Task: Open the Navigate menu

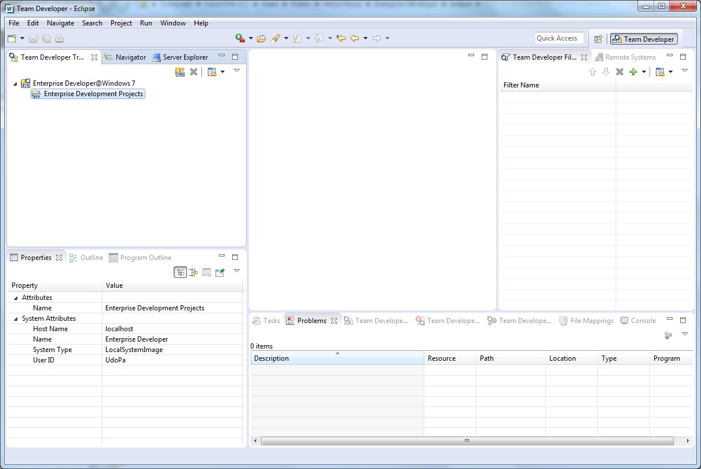Action: 60,23
